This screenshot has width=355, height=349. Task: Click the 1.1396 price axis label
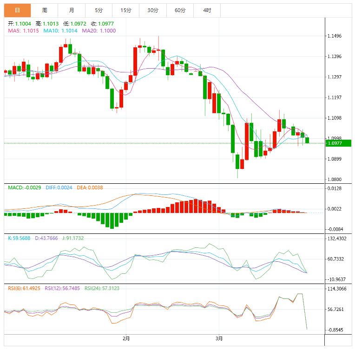click(x=335, y=56)
